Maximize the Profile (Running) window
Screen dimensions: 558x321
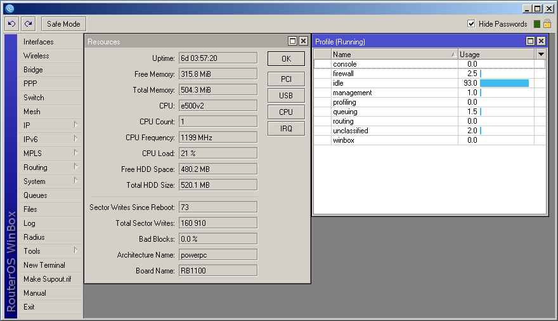[530, 41]
